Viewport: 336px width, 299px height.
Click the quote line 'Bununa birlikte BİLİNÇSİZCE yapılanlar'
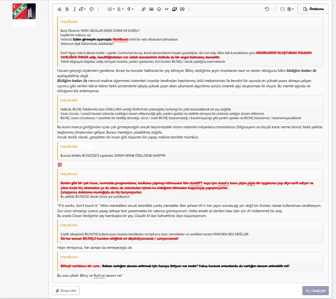click(113, 156)
